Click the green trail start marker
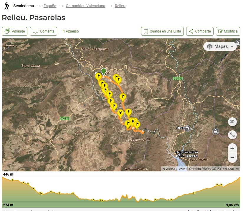Screen dimensions: 243x211 103,71
